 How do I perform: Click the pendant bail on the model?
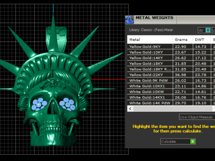coord(56,39)
